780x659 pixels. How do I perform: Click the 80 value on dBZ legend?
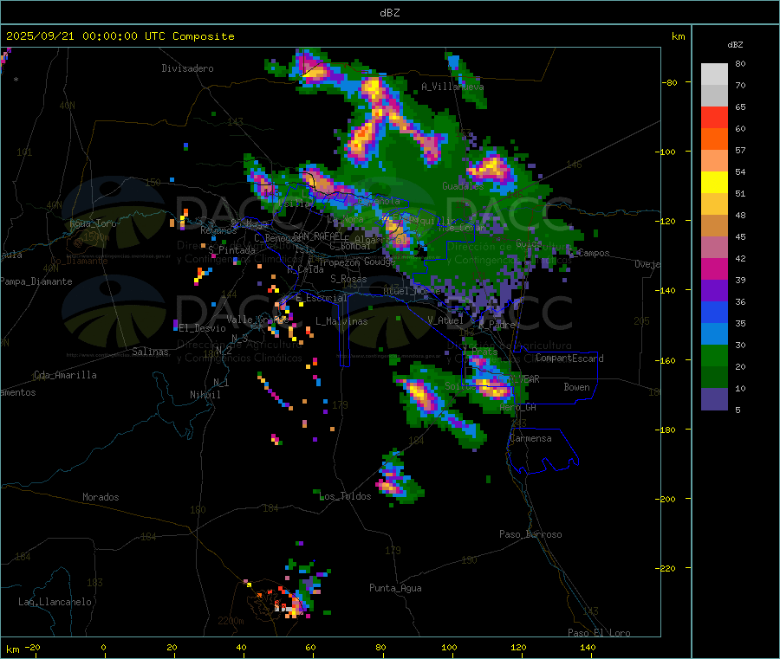(740, 63)
